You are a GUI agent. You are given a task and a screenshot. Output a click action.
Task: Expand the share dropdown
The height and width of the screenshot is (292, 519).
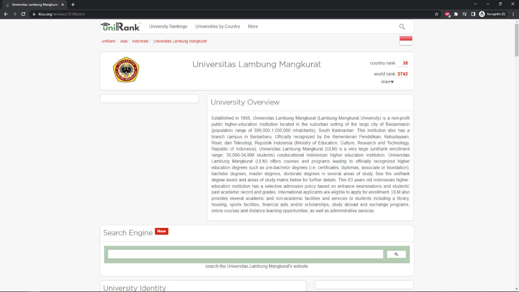[387, 82]
